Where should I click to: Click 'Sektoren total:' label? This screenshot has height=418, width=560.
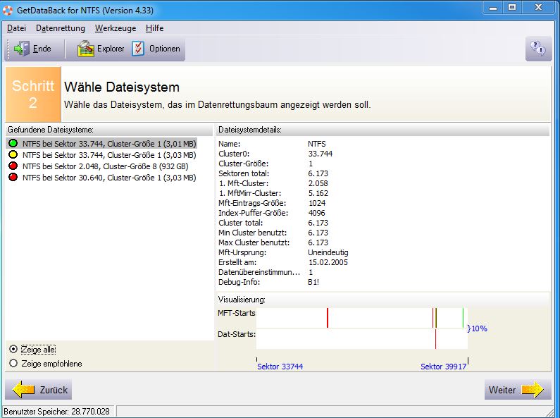pos(244,173)
